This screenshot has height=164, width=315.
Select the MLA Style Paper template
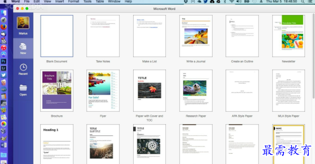(289, 91)
